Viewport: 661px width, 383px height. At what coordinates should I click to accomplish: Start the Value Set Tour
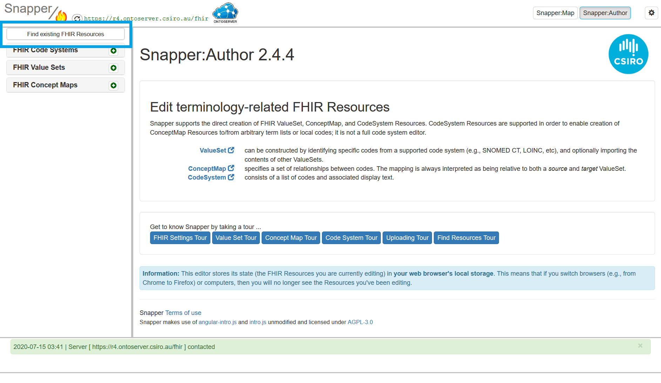(236, 238)
